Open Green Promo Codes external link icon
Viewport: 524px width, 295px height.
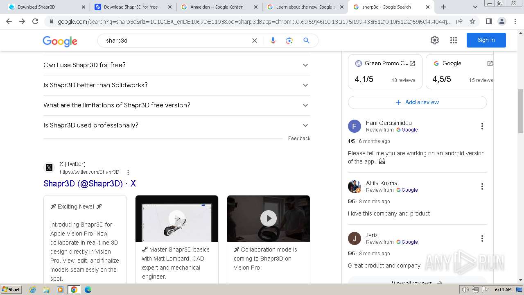point(412,64)
